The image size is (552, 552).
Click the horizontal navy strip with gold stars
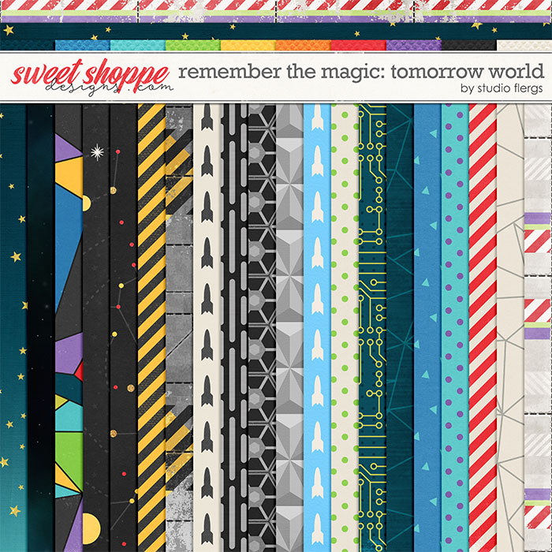pos(276,32)
